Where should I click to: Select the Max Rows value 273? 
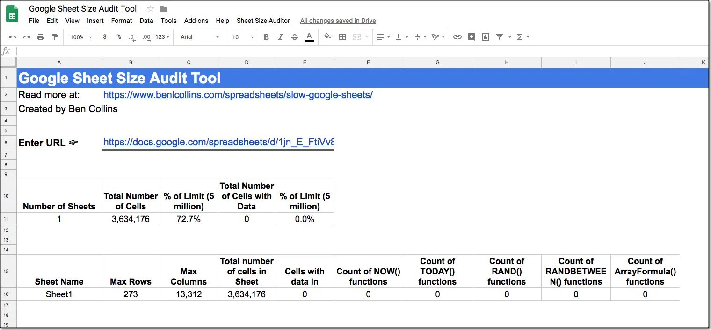(131, 294)
